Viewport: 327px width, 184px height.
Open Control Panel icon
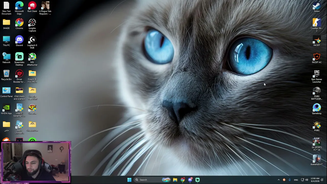click(x=6, y=92)
